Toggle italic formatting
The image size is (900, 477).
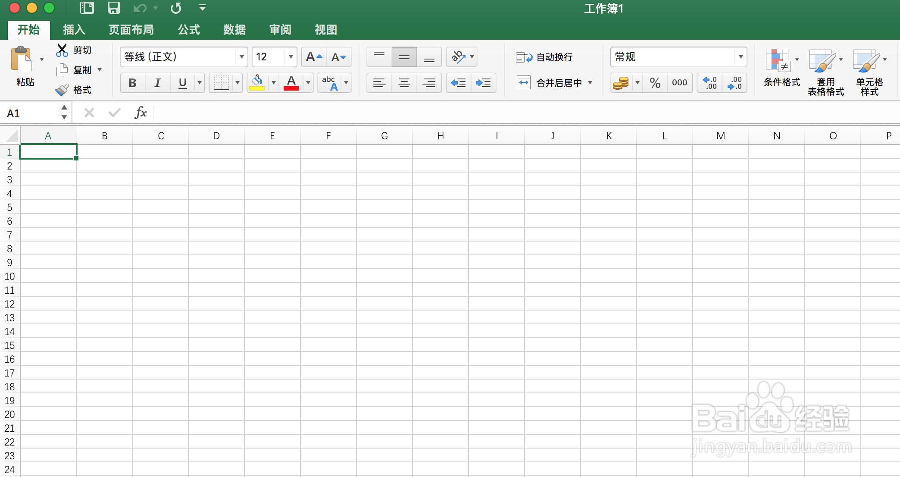coord(157,83)
